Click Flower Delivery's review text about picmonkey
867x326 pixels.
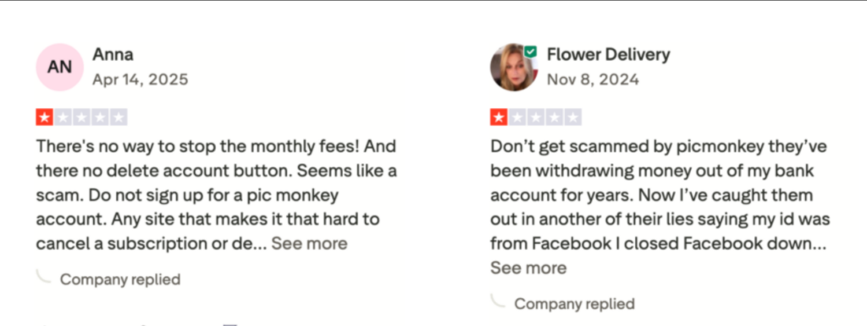click(x=660, y=195)
